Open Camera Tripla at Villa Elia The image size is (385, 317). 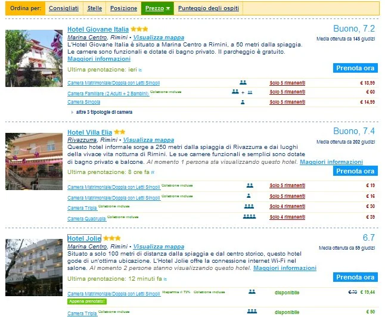point(82,208)
